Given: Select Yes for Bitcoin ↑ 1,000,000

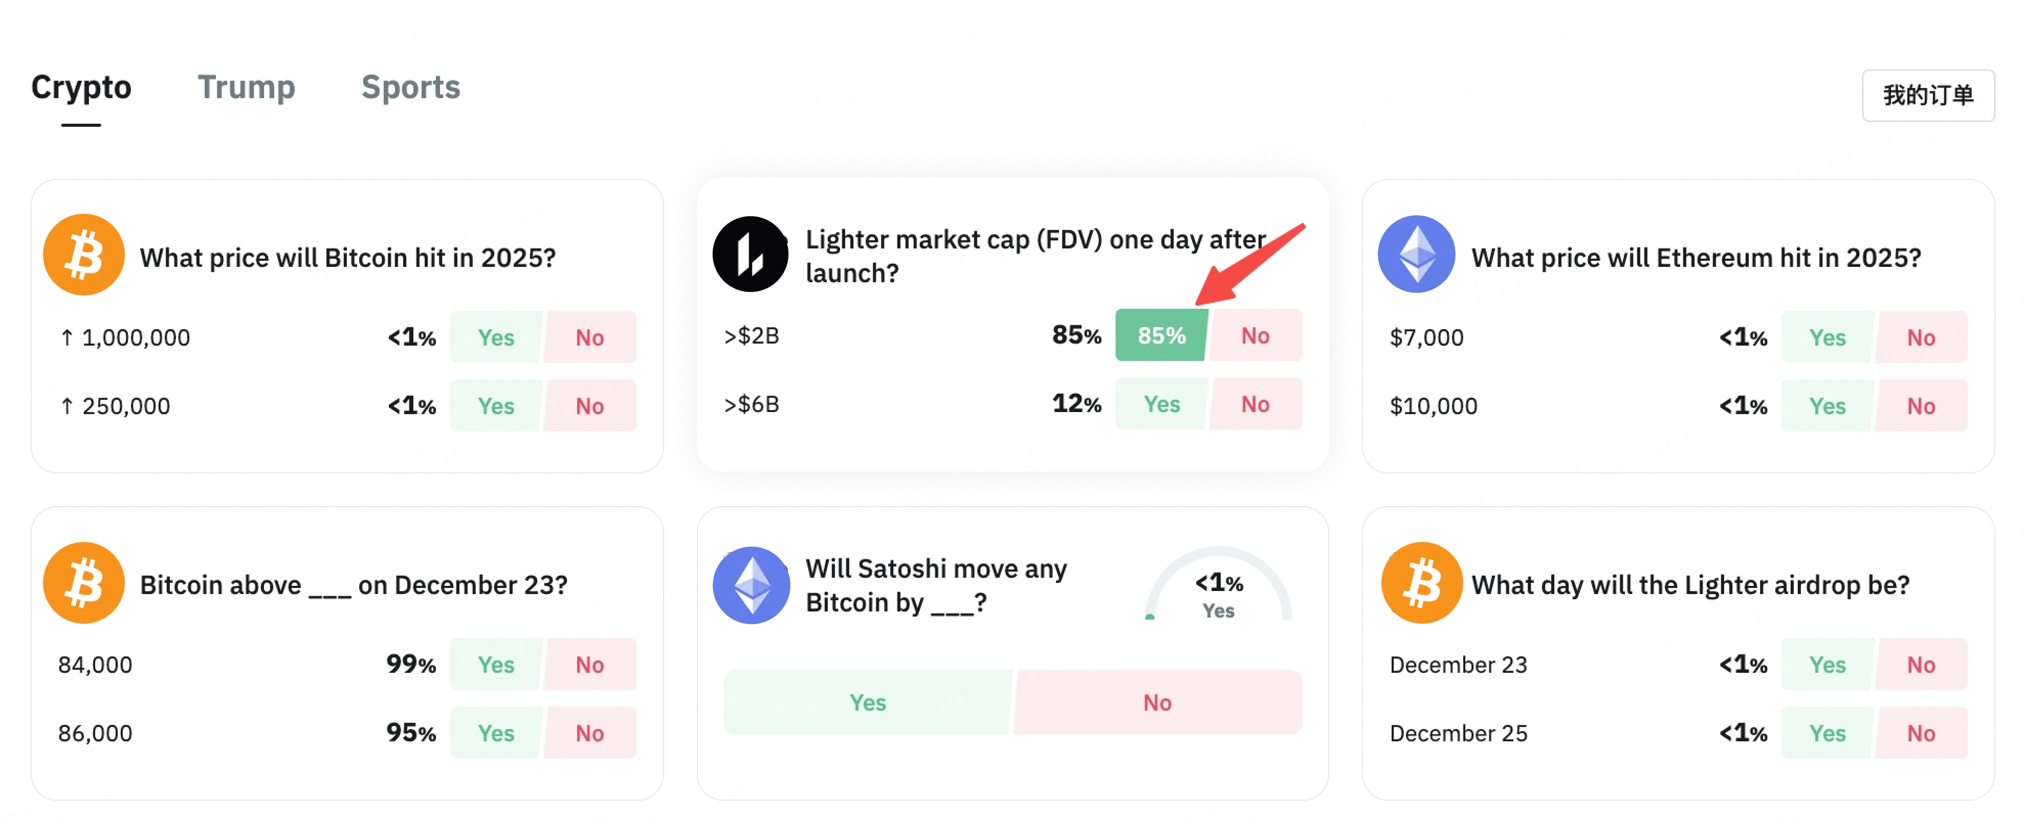Looking at the screenshot, I should coord(496,337).
